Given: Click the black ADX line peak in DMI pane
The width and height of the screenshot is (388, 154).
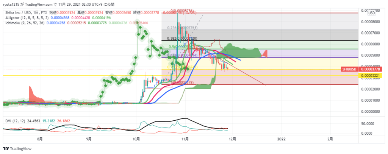Looking at the screenshot, I should pos(185,119).
